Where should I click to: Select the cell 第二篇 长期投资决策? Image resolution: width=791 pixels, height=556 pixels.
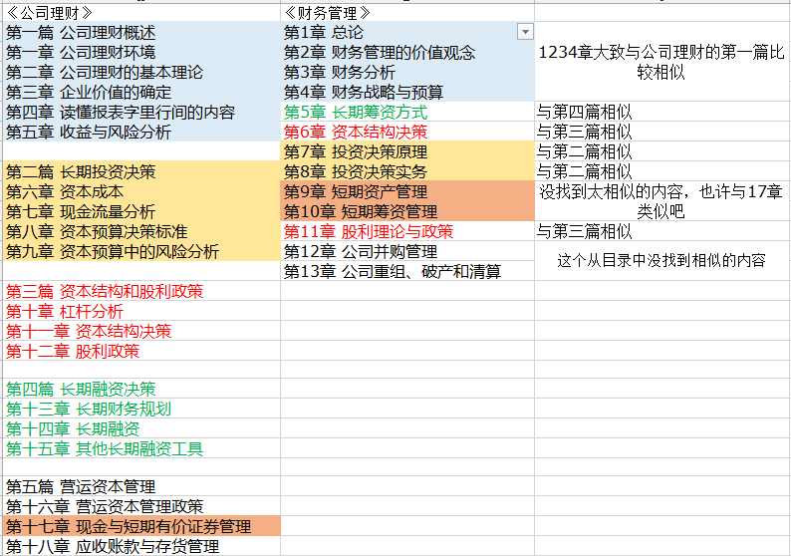(141, 171)
